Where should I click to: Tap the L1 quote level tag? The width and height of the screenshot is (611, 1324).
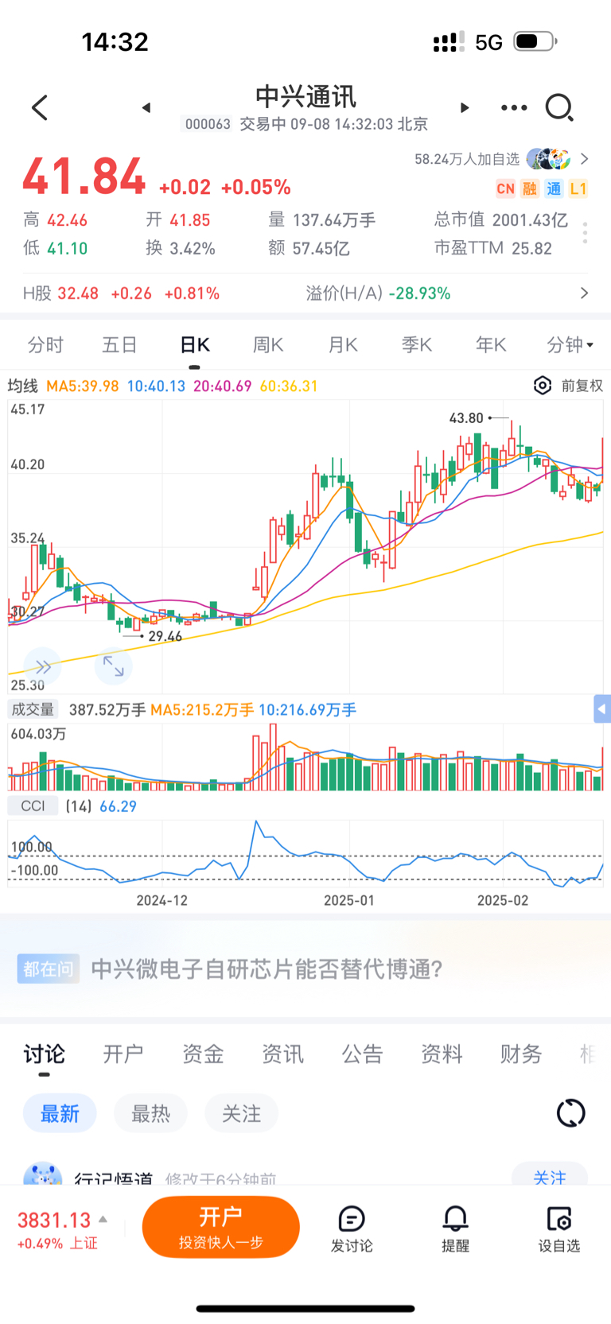pyautogui.click(x=578, y=188)
